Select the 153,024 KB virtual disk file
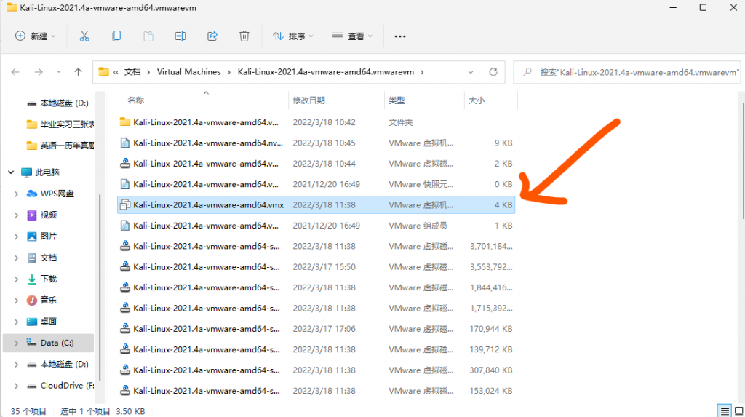 [x=316, y=391]
